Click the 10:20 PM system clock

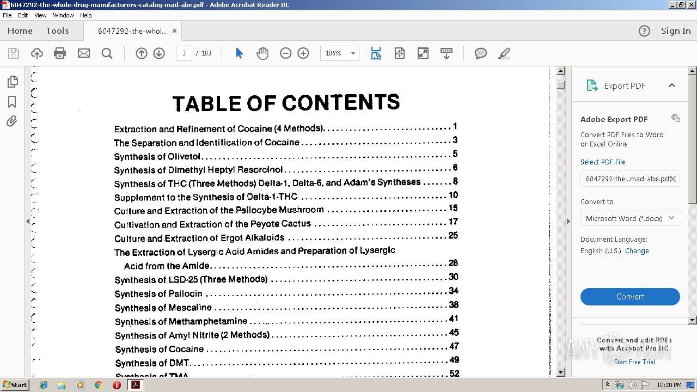[669, 385]
